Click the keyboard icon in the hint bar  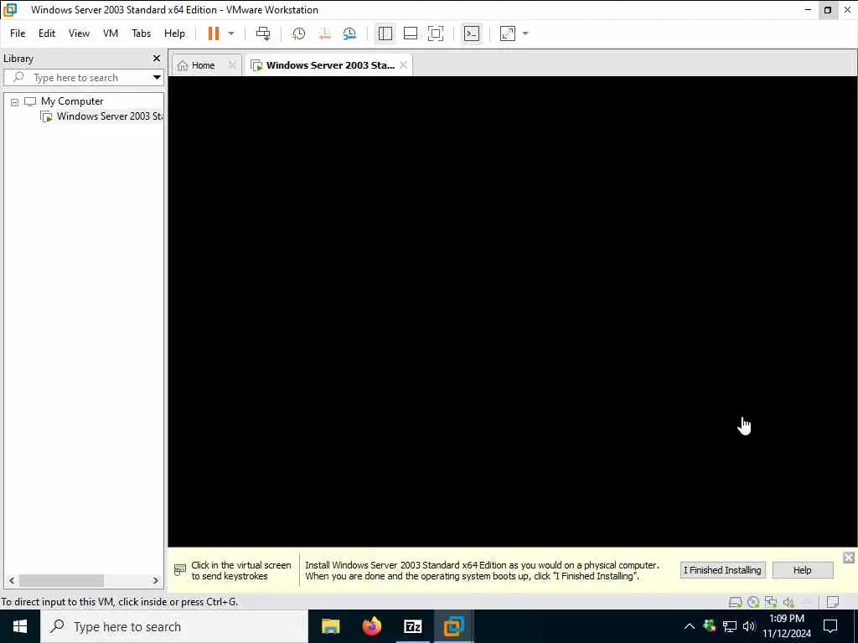[179, 569]
